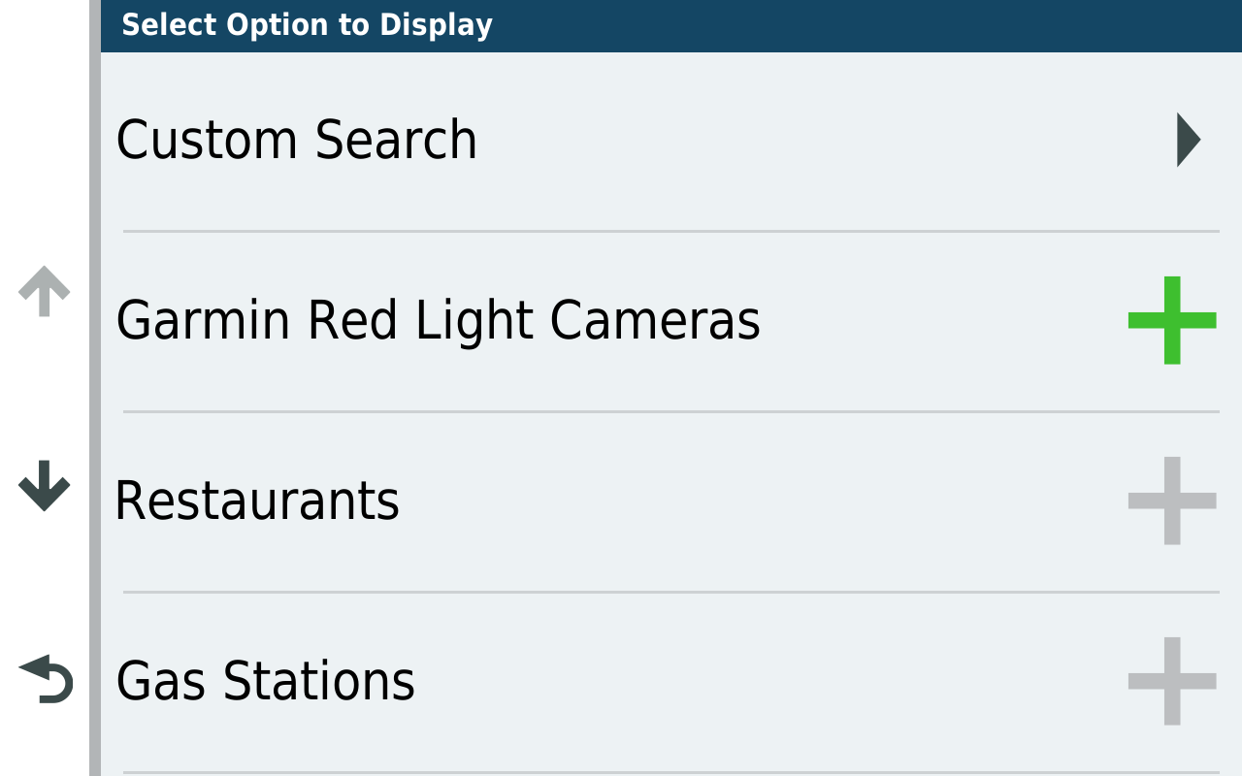Click the gray vertical scrollbar strip

point(95,388)
